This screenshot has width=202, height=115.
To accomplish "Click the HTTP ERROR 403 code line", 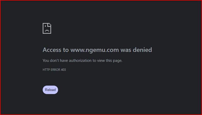I will pos(54,70).
